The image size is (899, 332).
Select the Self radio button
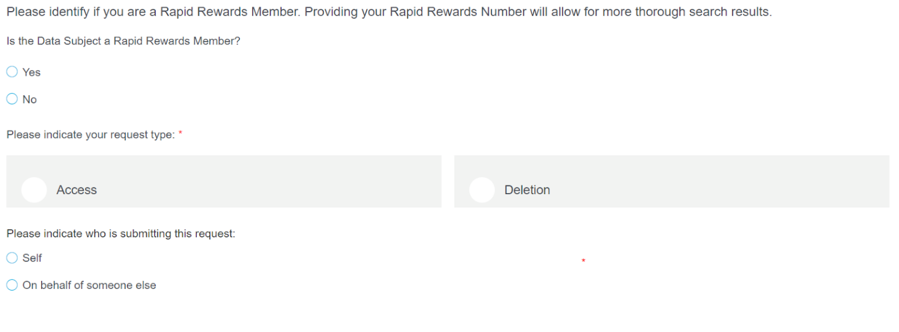[x=12, y=258]
